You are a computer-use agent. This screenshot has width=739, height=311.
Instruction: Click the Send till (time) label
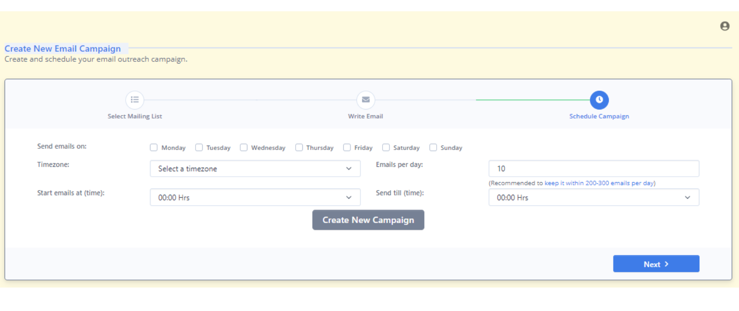[x=400, y=193]
